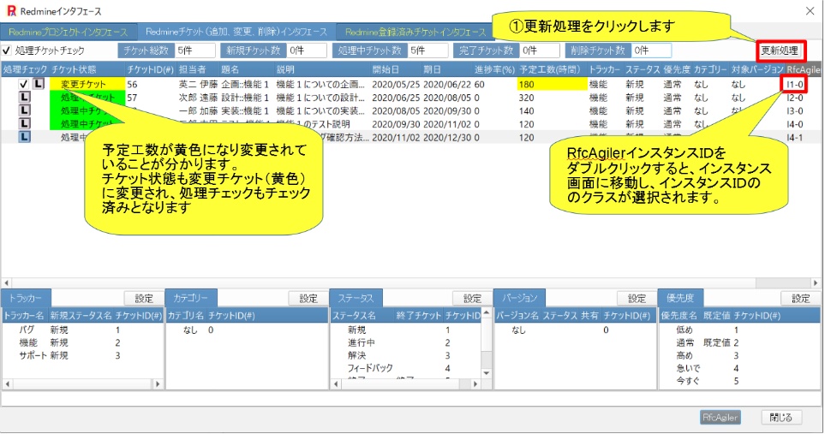This screenshot has height=434, width=825.
Task: Click the yellow 変更チケット status cell
Action: tap(87, 84)
